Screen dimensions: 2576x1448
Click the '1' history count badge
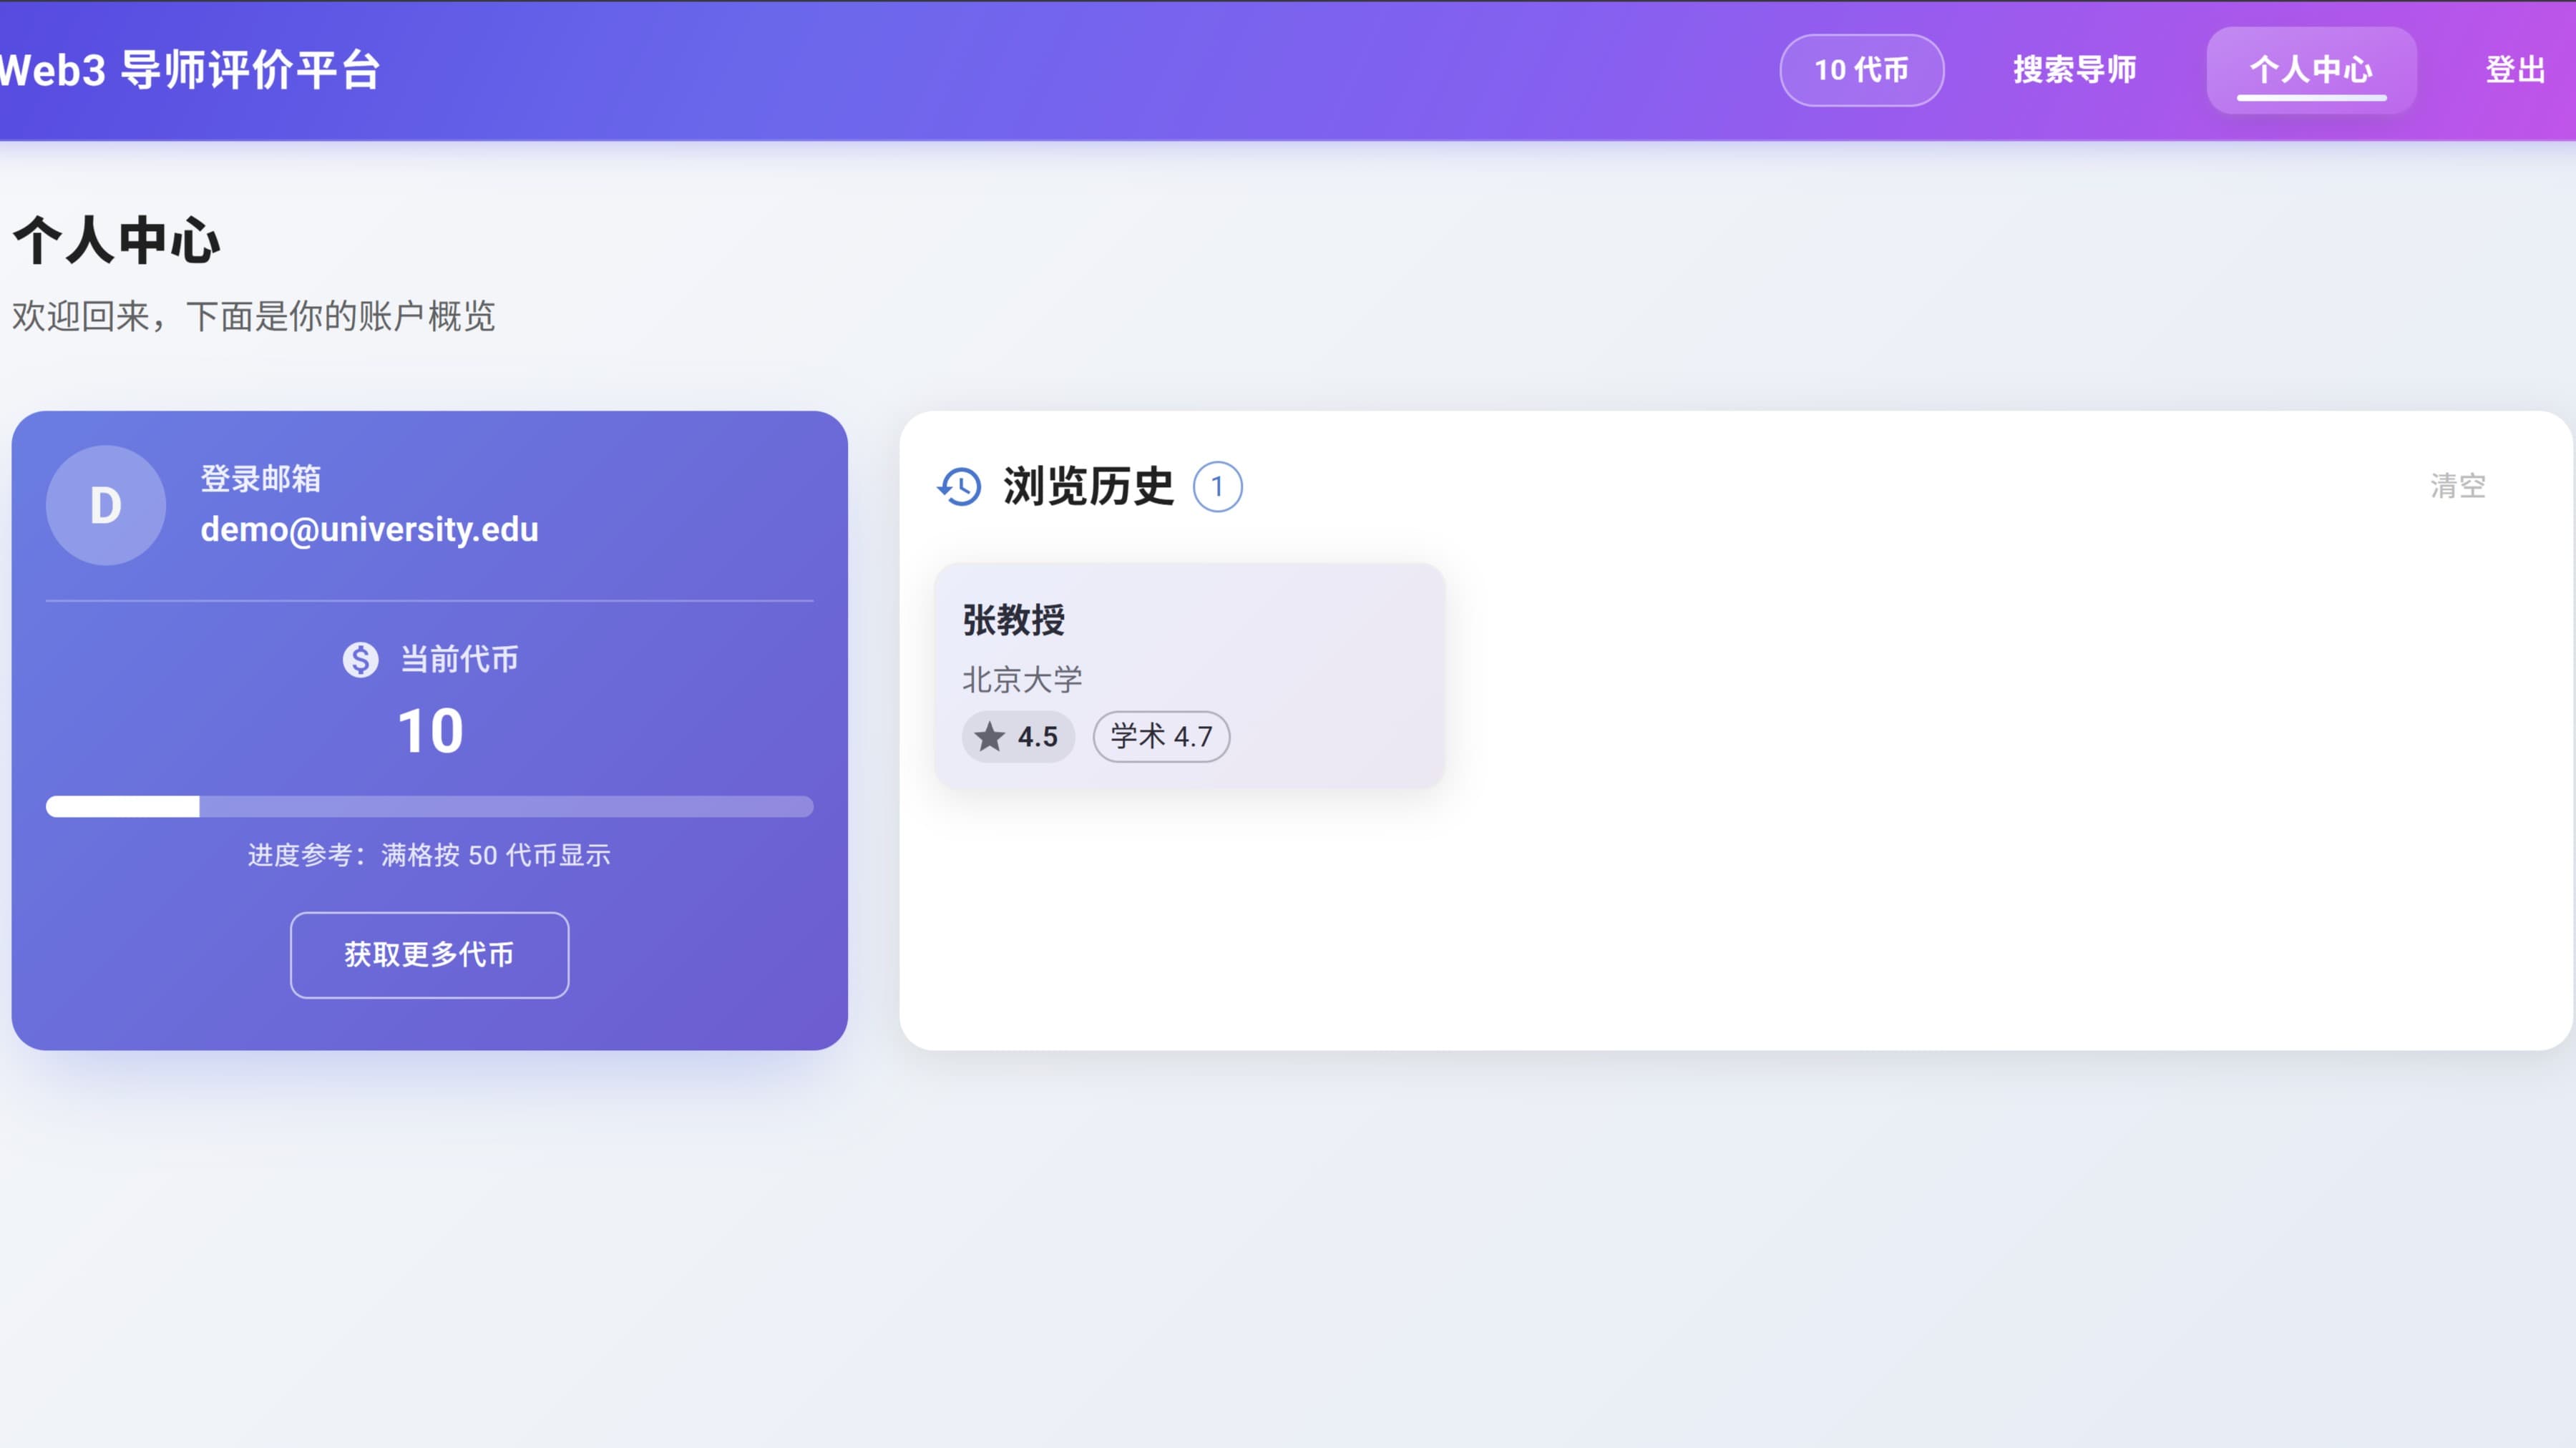1218,487
